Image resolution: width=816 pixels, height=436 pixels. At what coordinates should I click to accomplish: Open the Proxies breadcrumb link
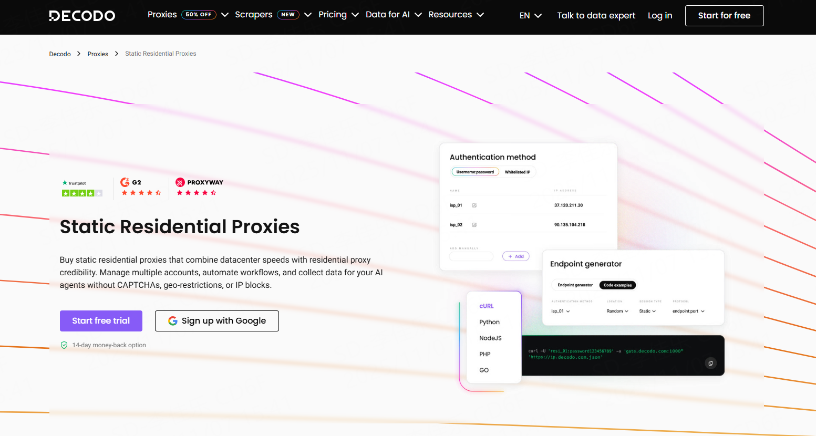(98, 54)
